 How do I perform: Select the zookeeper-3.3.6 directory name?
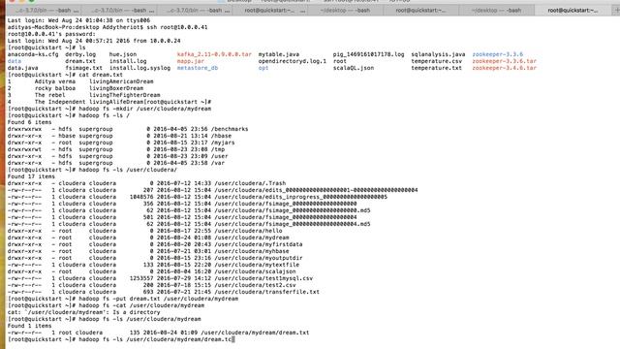click(x=497, y=54)
